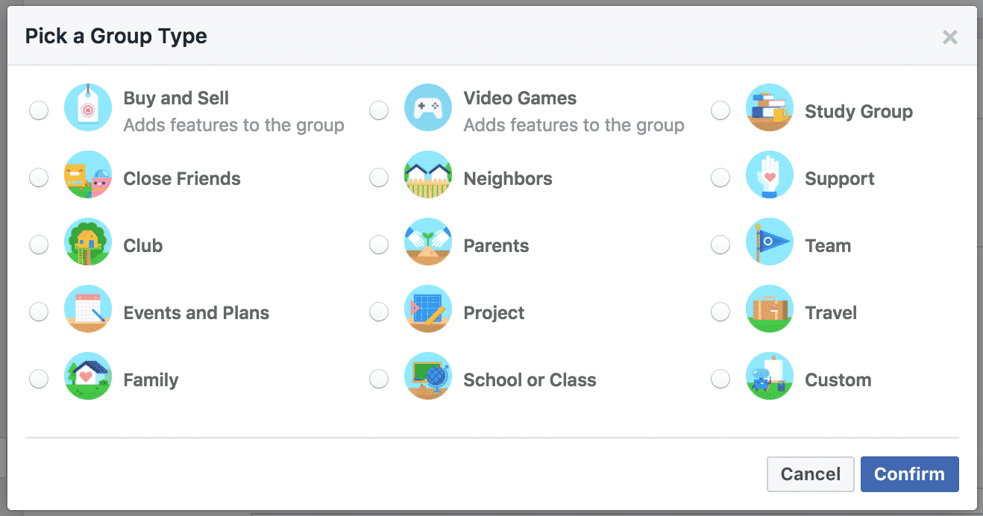983x516 pixels.
Task: Select the Parents radio button
Action: [379, 245]
